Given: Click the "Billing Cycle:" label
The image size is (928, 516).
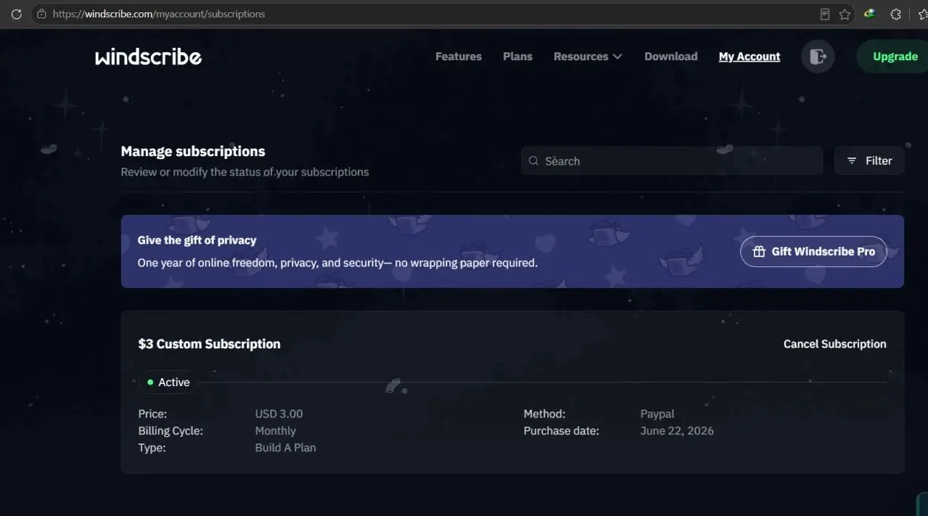Looking at the screenshot, I should coord(171,430).
